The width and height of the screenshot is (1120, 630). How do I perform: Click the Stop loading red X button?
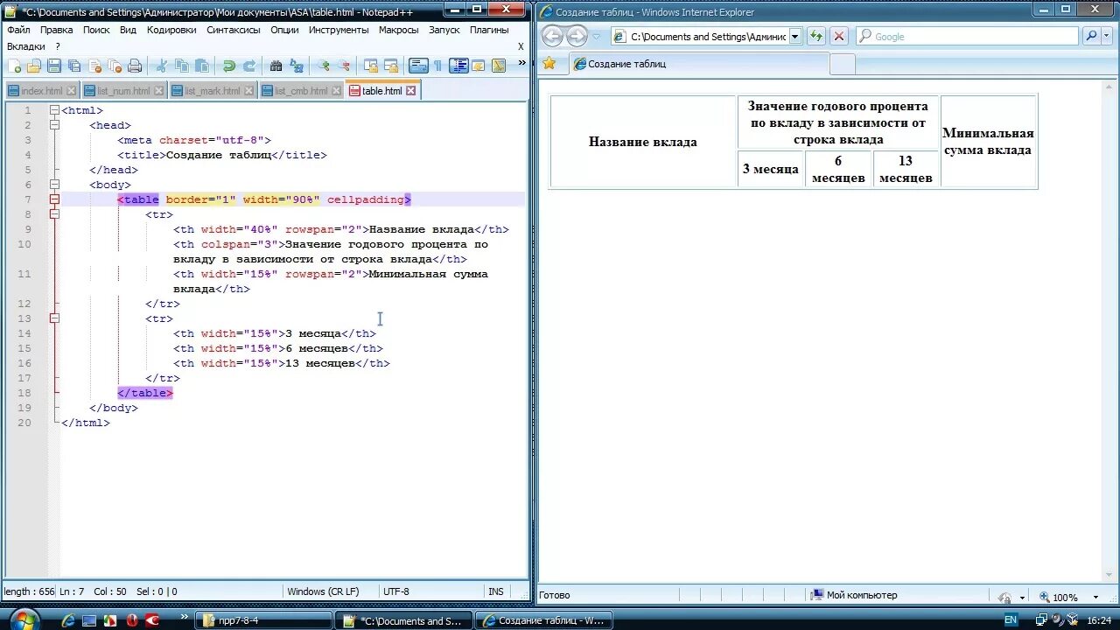tap(839, 36)
